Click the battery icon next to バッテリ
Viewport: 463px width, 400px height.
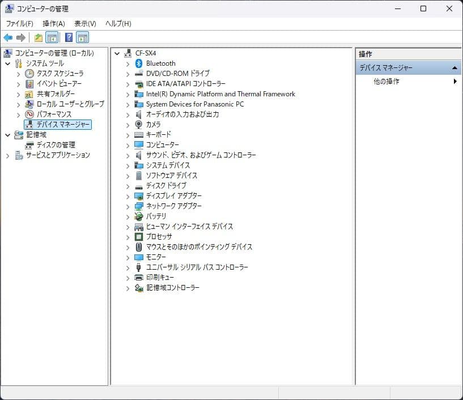(x=139, y=216)
